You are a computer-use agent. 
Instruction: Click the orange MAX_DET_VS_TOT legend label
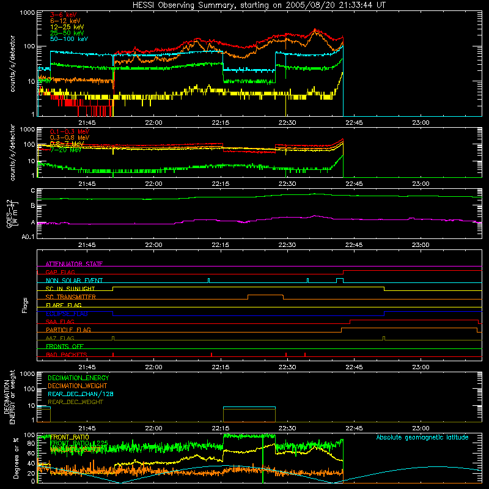pos(76,449)
